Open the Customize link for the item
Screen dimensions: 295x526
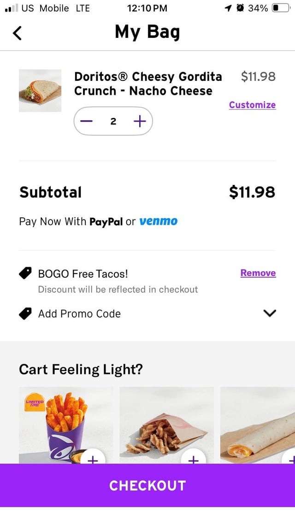click(252, 105)
